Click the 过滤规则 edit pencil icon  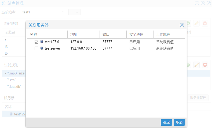coord(196,65)
